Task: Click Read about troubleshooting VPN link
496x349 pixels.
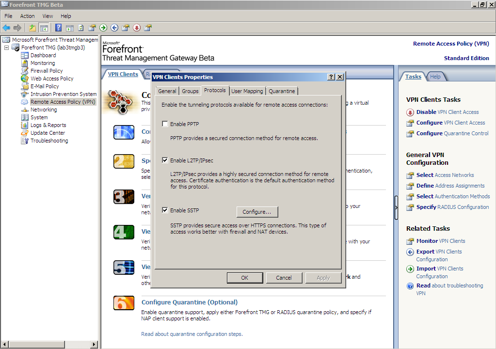Action: coord(450,289)
